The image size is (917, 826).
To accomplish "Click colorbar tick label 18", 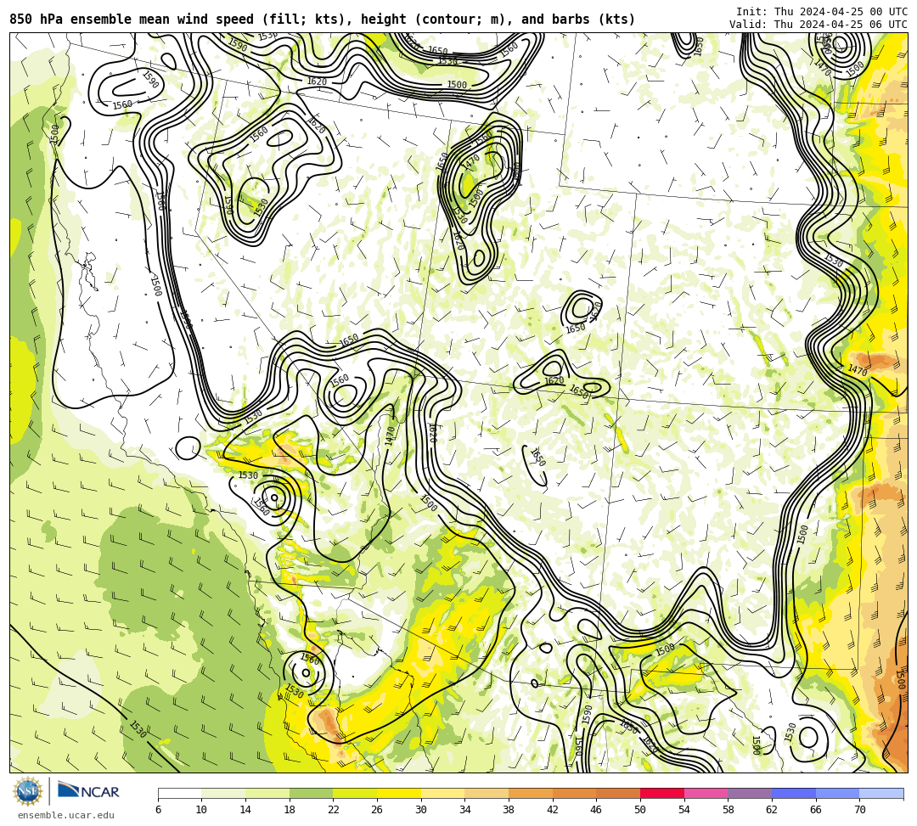I will [x=290, y=810].
